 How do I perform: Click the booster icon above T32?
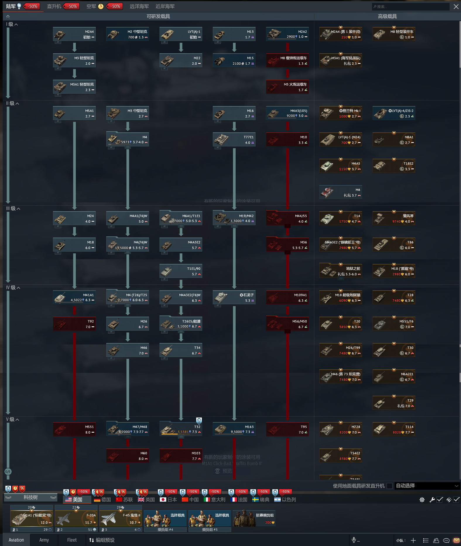tap(199, 421)
